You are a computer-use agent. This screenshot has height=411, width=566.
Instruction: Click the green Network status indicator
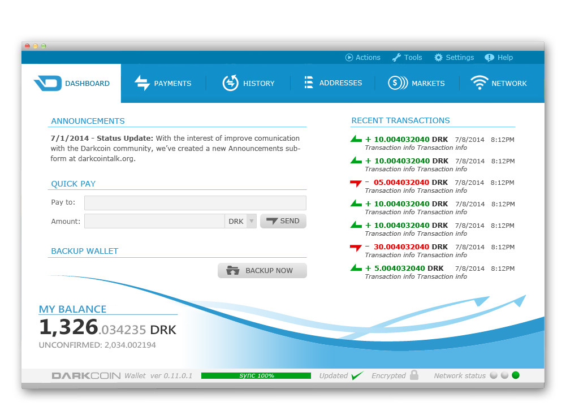516,375
